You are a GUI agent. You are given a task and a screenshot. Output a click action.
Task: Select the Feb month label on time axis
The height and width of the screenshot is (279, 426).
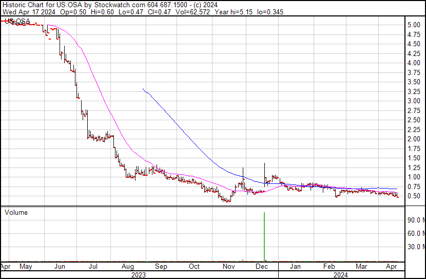[x=329, y=267]
